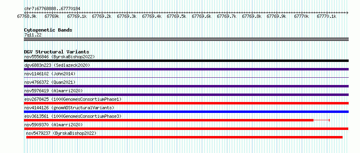The width and height of the screenshot is (360, 153).
Task: Select the purple dgv6883n223 variant bar
Action: point(186,69)
